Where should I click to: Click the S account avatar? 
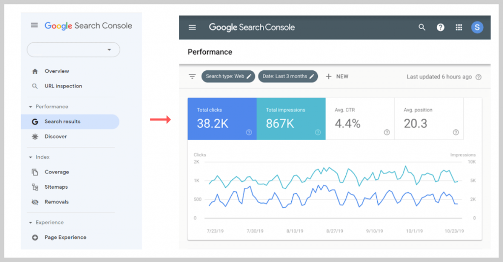point(477,28)
